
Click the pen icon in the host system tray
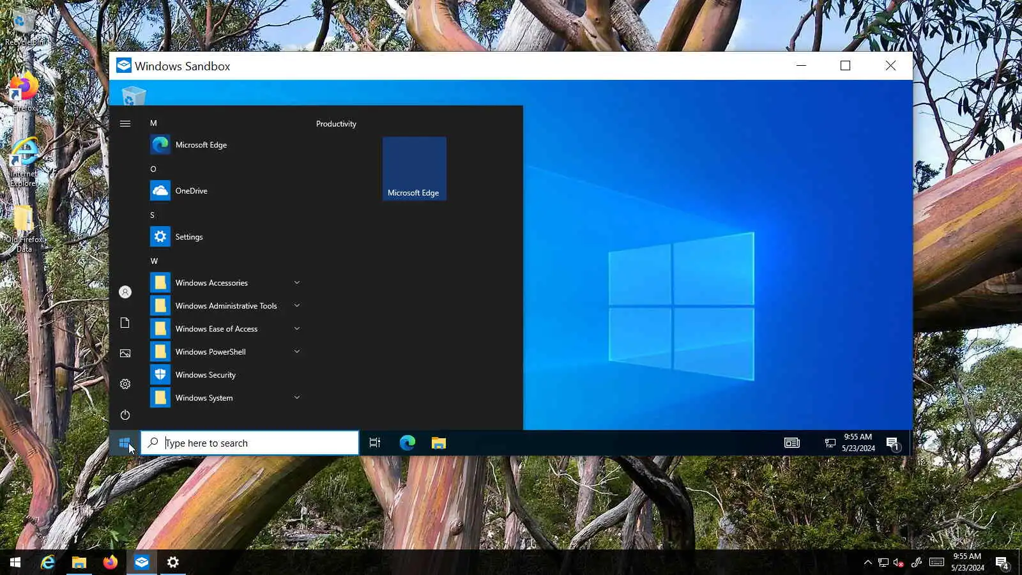(917, 562)
